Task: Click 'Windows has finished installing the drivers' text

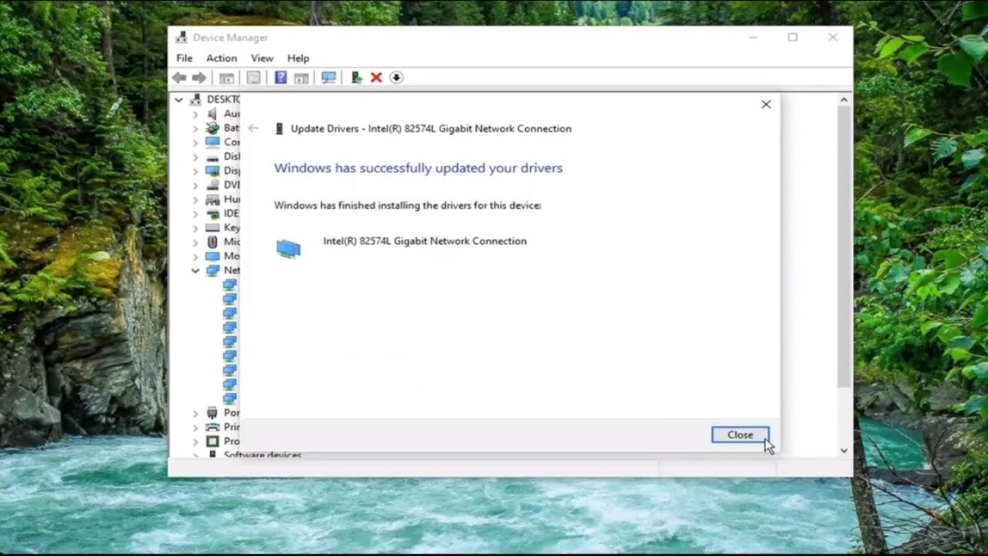Action: coord(408,205)
